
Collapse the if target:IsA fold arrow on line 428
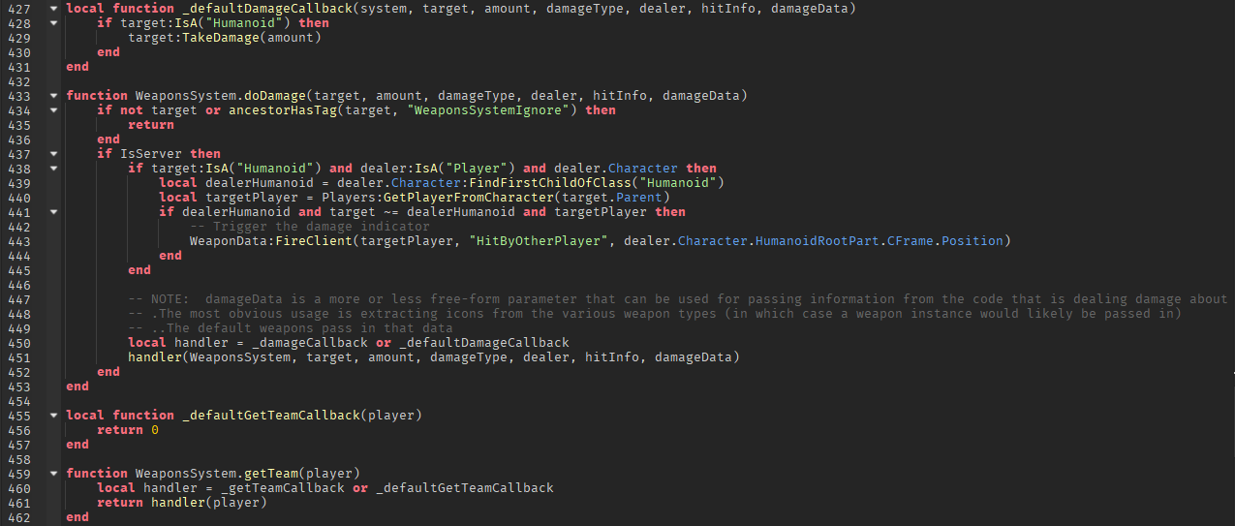click(x=52, y=22)
